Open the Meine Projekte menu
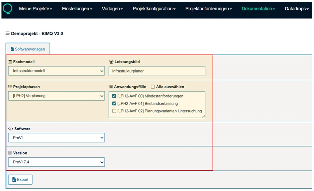Screen dimensions: 314x191 [36, 9]
